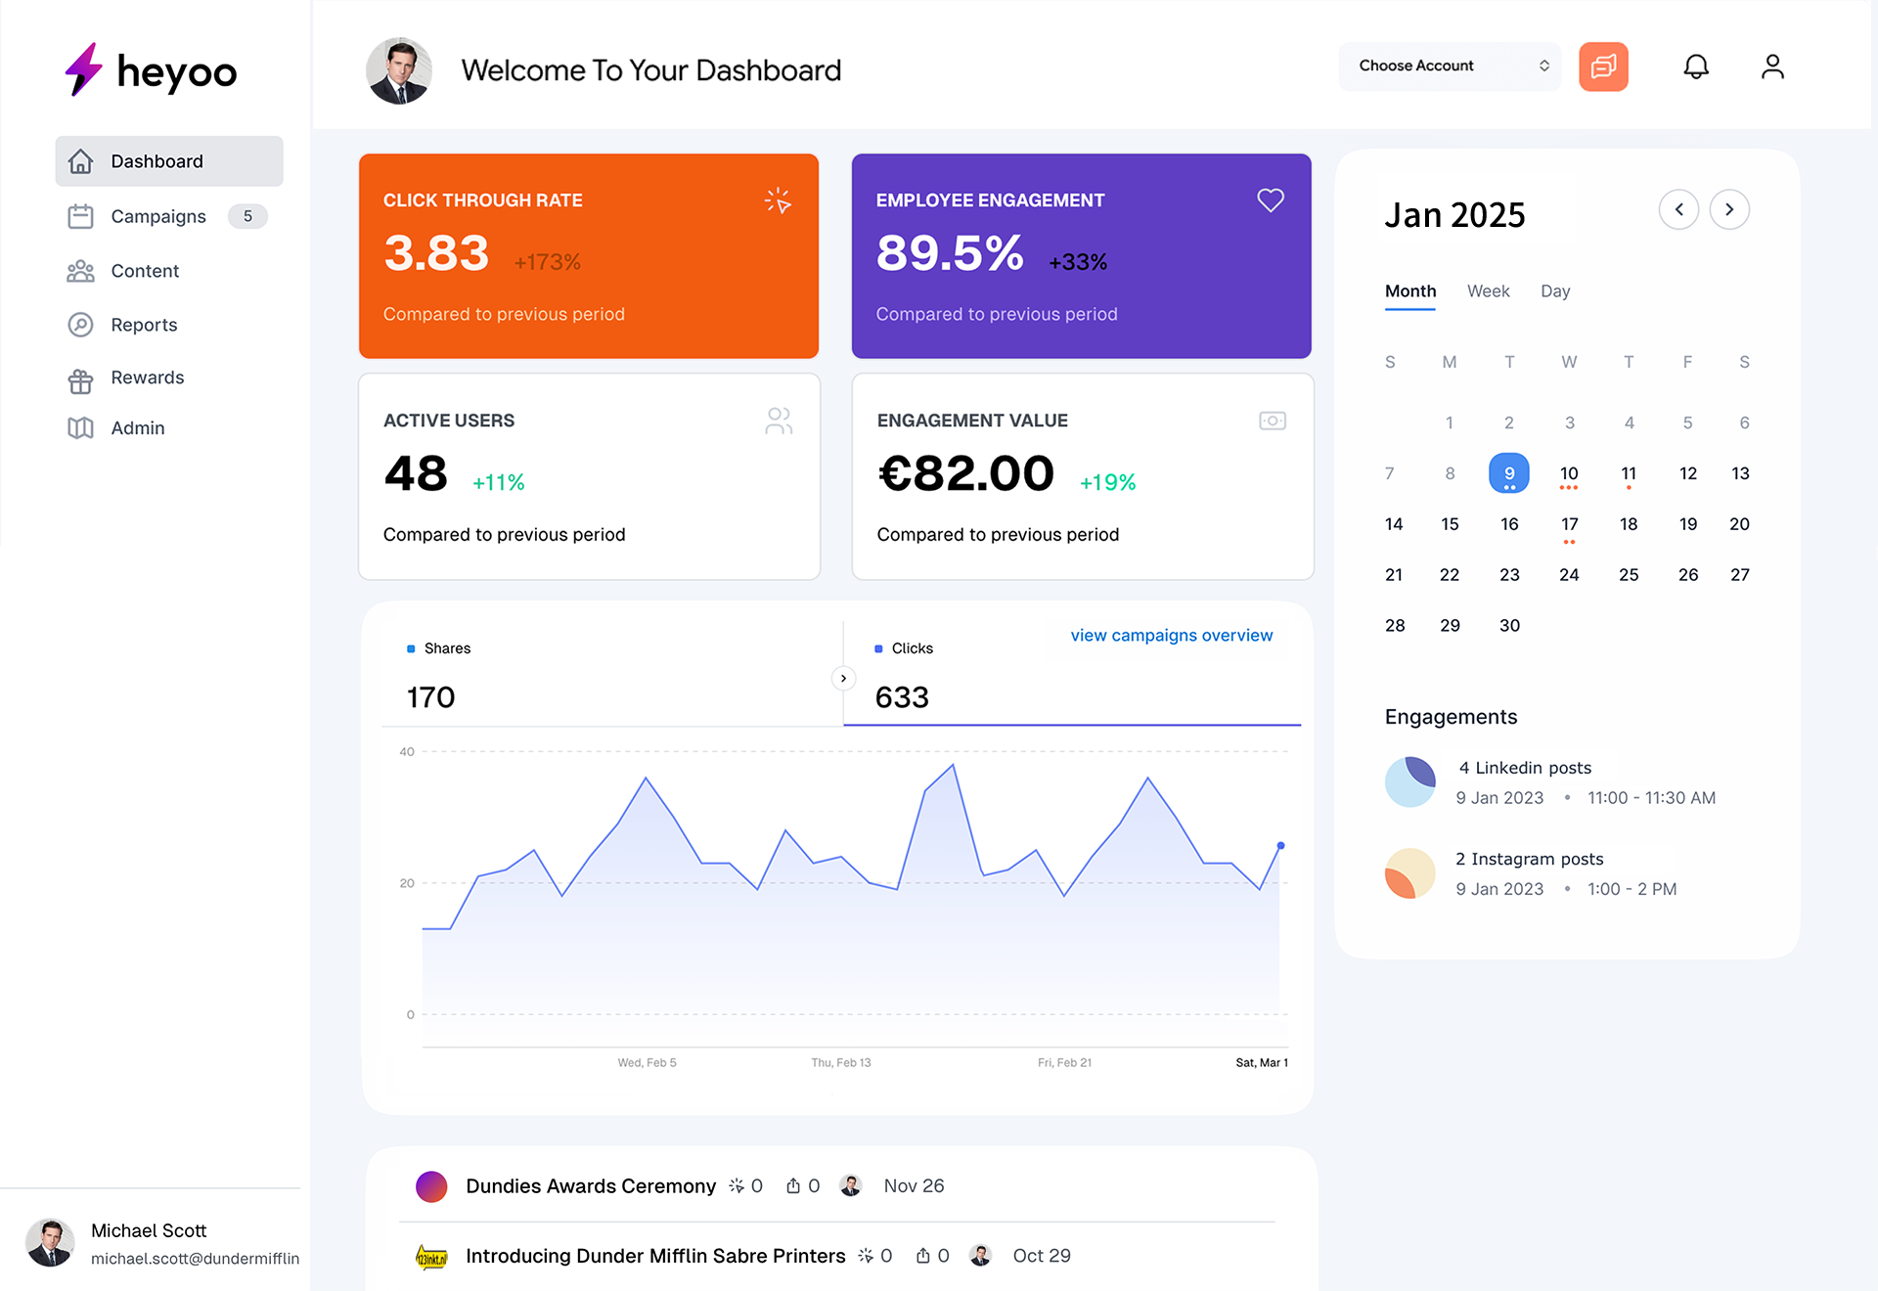Expand arrow between Shares and Clicks
The image size is (1878, 1291).
[843, 678]
